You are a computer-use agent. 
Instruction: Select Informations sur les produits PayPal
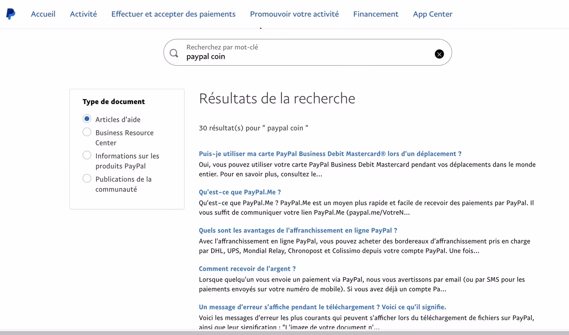point(87,155)
